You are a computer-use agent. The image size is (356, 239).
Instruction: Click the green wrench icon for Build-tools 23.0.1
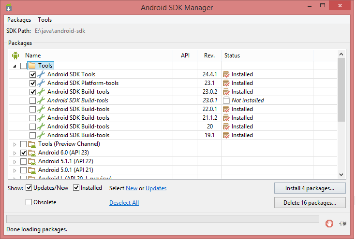tap(41, 100)
